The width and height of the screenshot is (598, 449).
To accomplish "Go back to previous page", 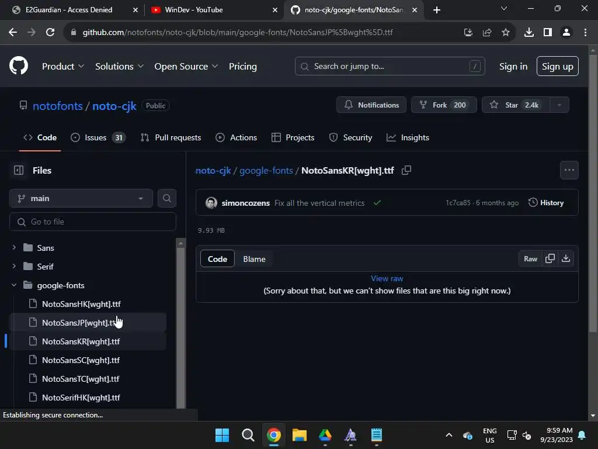I will click(13, 33).
